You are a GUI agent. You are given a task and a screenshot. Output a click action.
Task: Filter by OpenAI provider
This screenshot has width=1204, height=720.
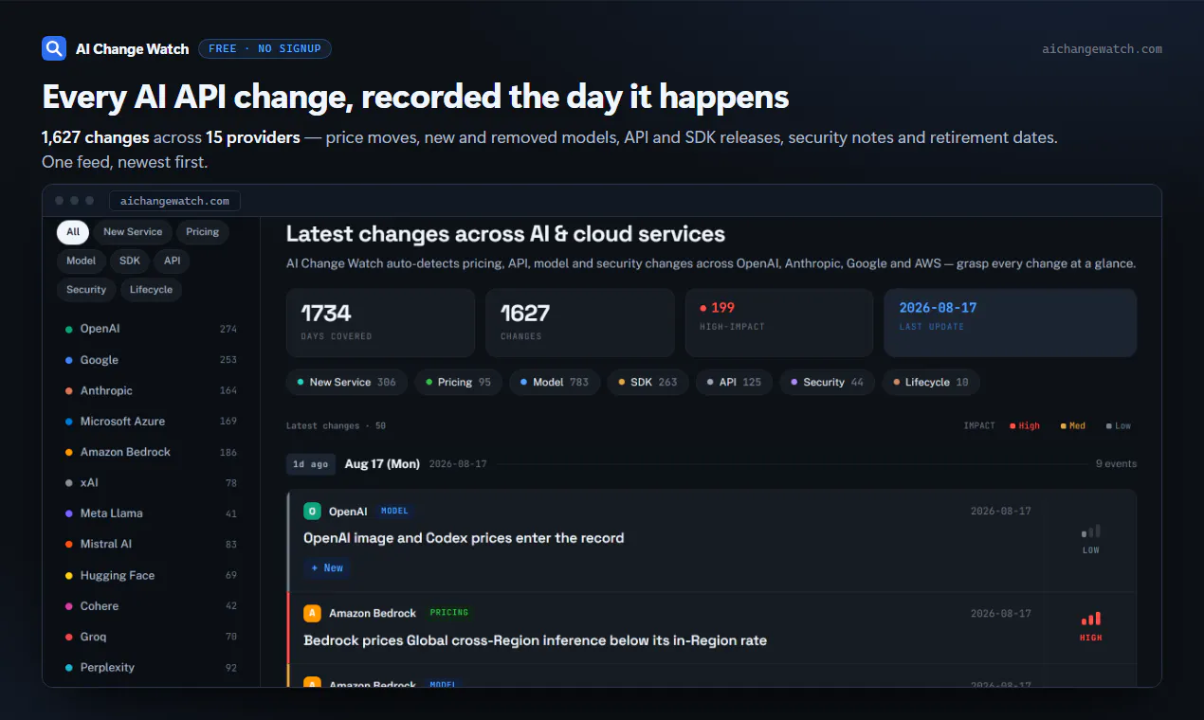coord(151,329)
